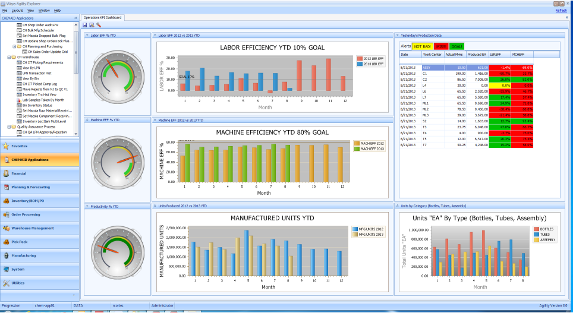The width and height of the screenshot is (573, 313).
Task: Click the Refresh link
Action: [x=561, y=11]
